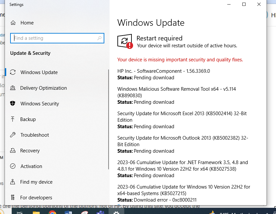Click the Windows Update sync icon
Viewport: 276px width, 214px height.
point(12,72)
